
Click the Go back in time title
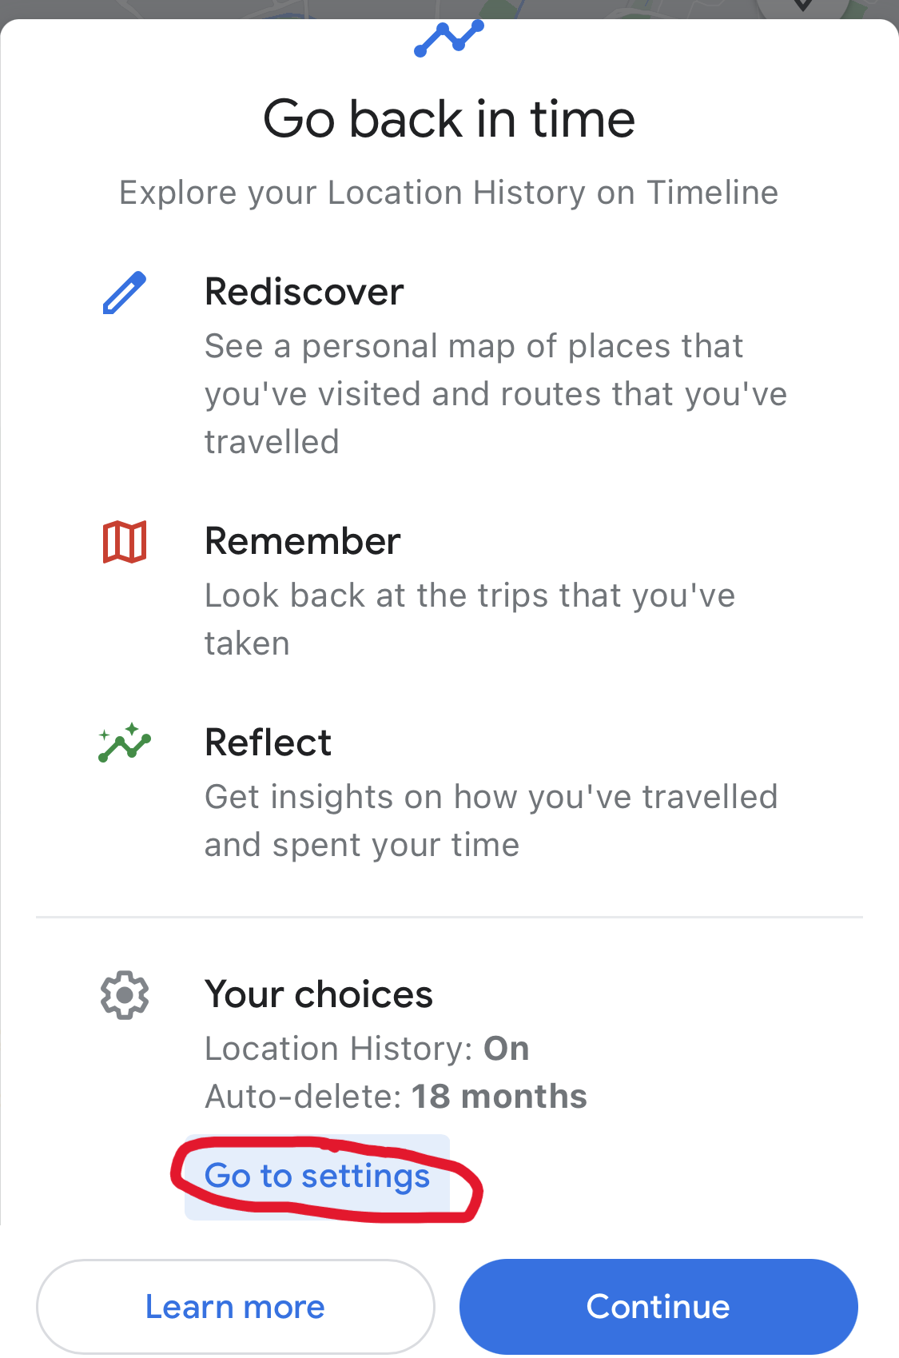coord(449,120)
